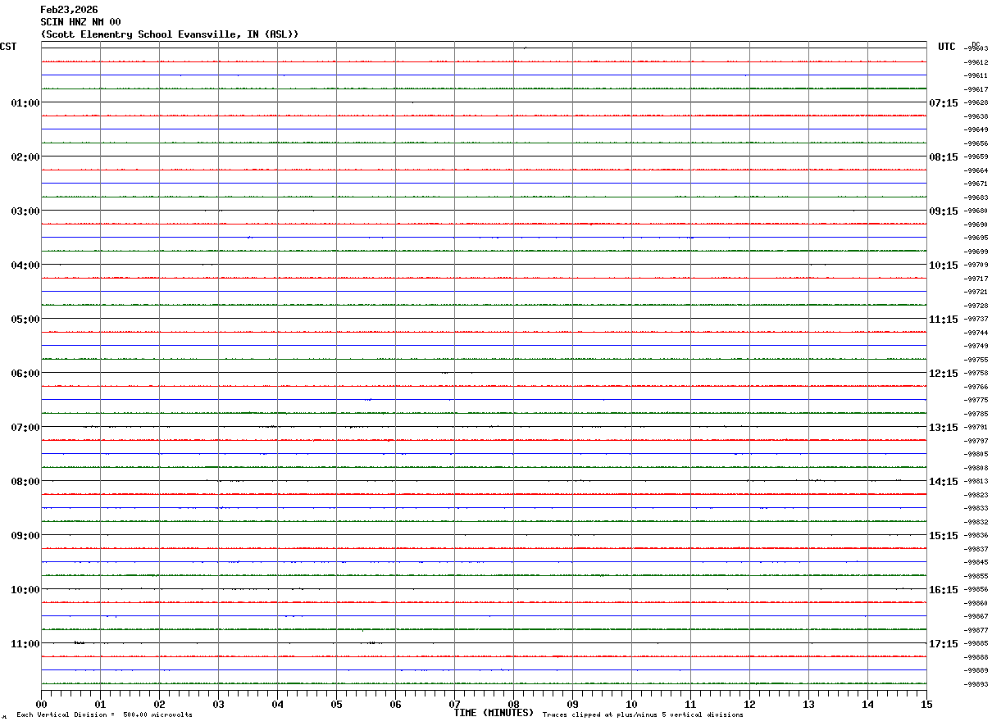Image resolution: width=992 pixels, height=726 pixels.
Task: Click minute 00 on the time axis
Action: click(x=41, y=704)
